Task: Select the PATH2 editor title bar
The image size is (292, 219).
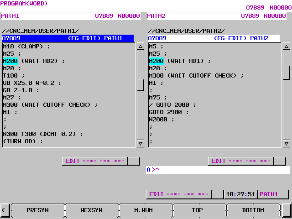Action: tap(214, 38)
